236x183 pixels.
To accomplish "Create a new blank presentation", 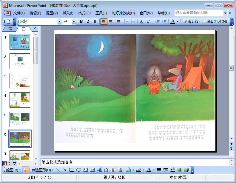I will [8, 21].
